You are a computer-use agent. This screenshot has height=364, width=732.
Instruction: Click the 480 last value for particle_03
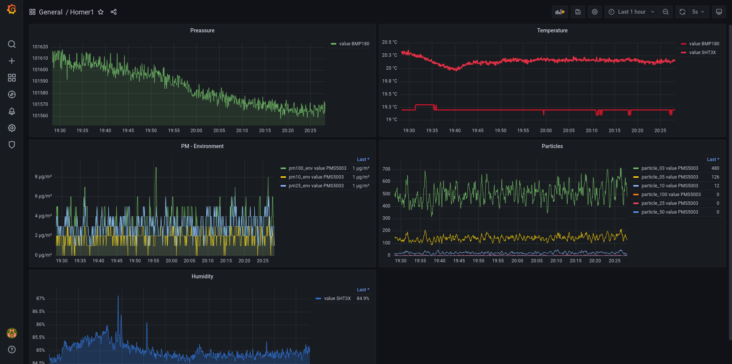tap(715, 168)
